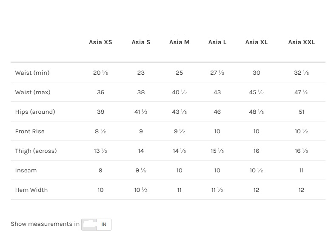This screenshot has width=334, height=242.
Task: Click the Hips (around) row label
Action: pos(35,112)
